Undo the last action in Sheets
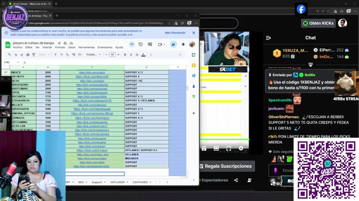The height and width of the screenshot is (201, 359). point(16,55)
